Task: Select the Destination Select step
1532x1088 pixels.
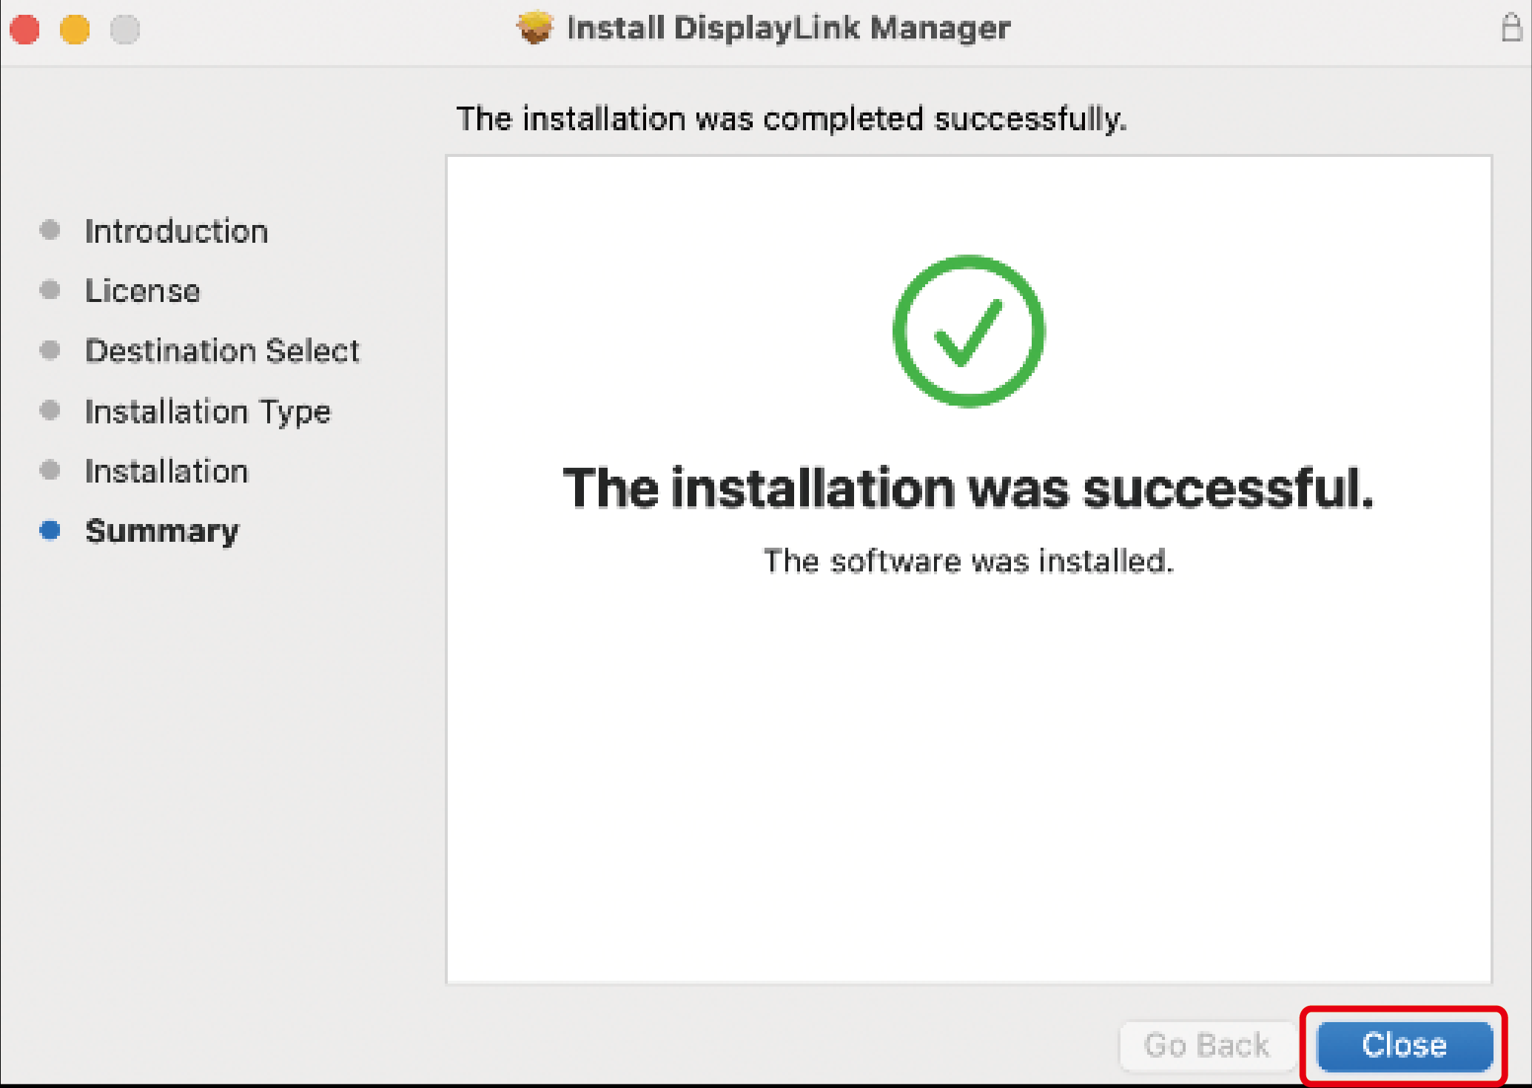Action: 222,351
